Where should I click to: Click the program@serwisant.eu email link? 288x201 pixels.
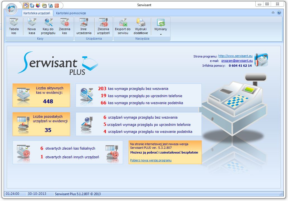click(237, 61)
